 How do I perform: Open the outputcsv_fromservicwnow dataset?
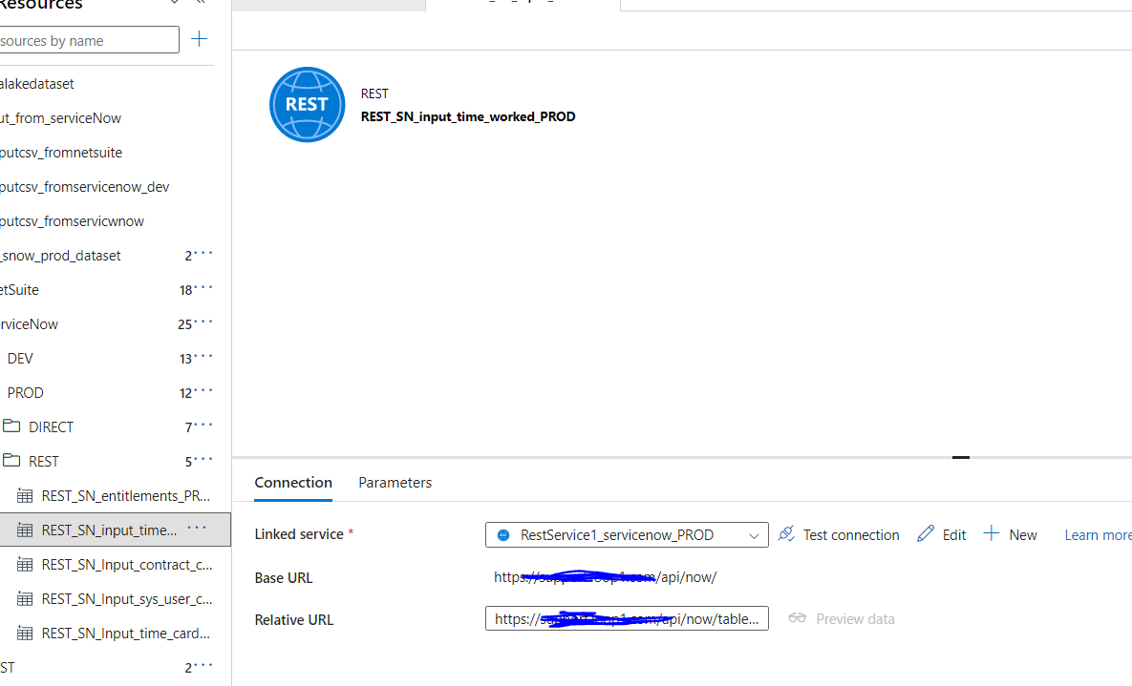[73, 221]
